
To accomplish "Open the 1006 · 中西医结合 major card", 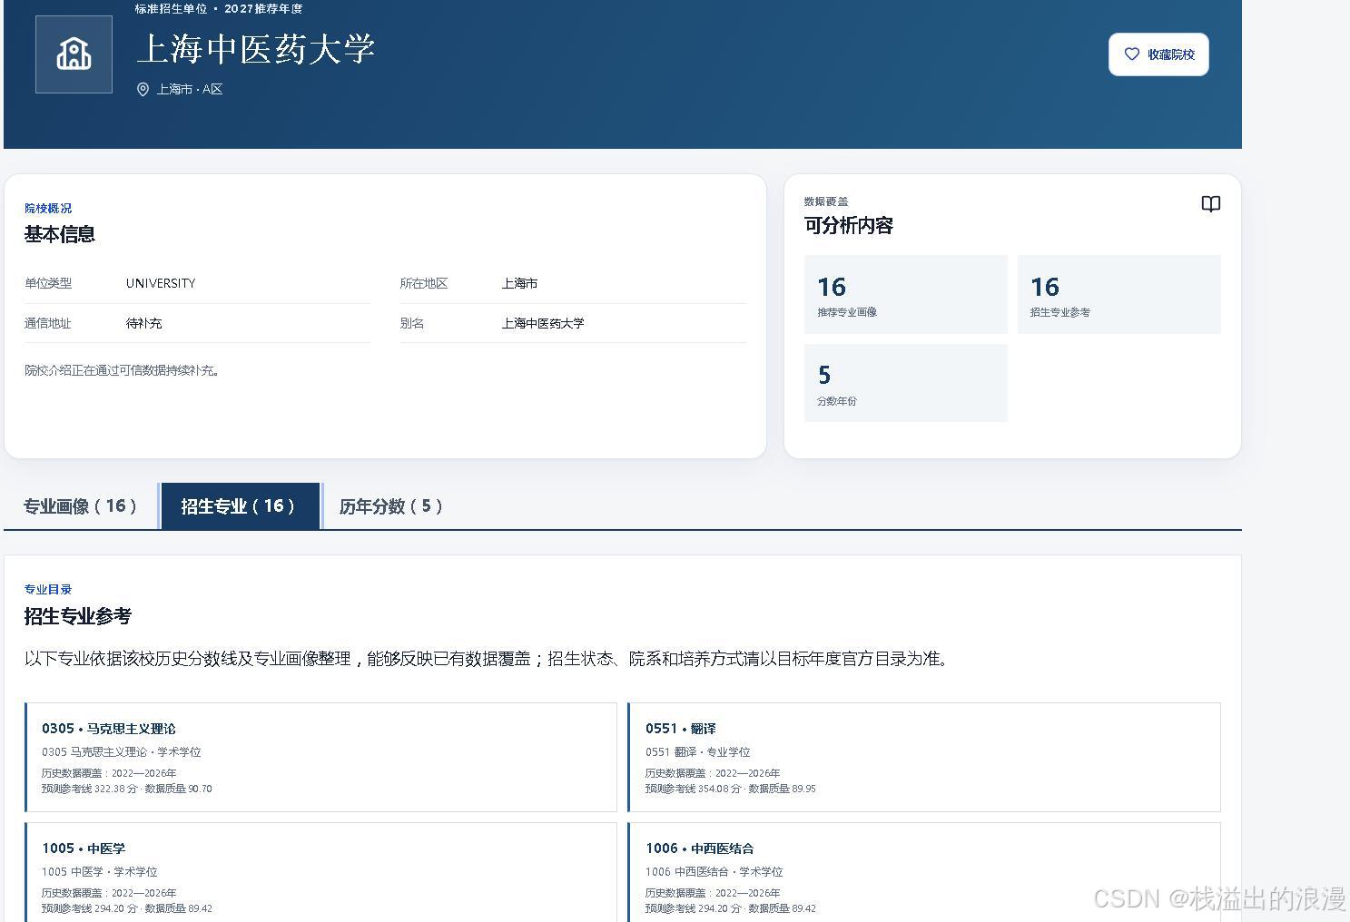I will (923, 873).
